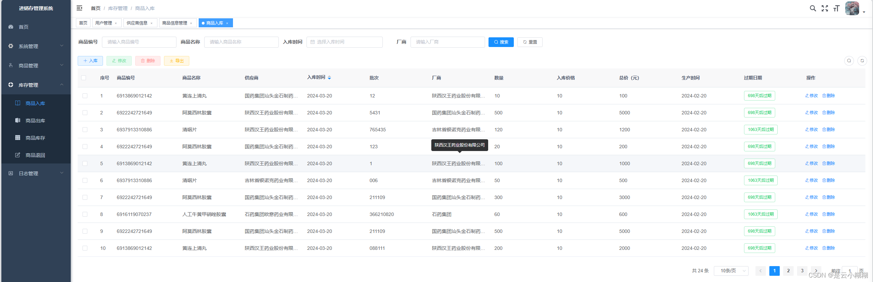The image size is (873, 282).
Task: Close the 商品入库 tab
Action: coord(227,23)
